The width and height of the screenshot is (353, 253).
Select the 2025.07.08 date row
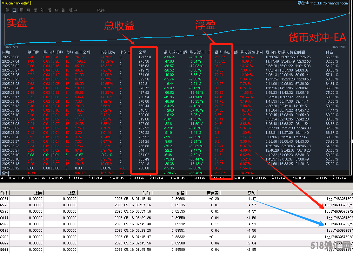10,57
